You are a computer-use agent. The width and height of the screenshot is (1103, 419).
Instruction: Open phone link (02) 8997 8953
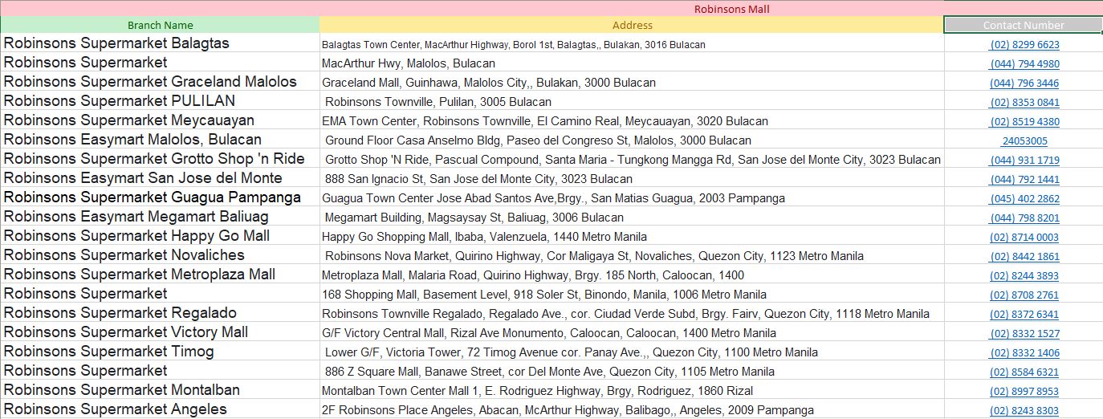[1024, 392]
